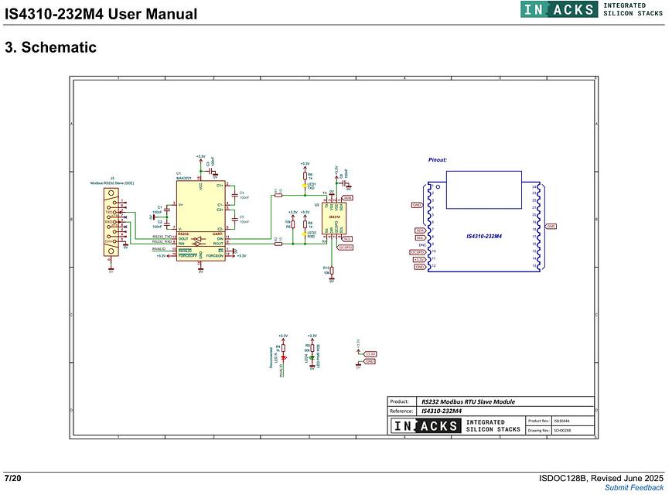Click 'INTEGRATED SILICON STACKS' text in header

coord(633,9)
